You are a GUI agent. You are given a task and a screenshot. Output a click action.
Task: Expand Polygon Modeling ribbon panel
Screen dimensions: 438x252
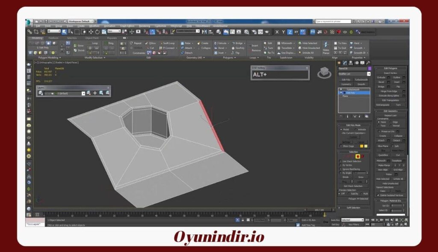click(50, 58)
